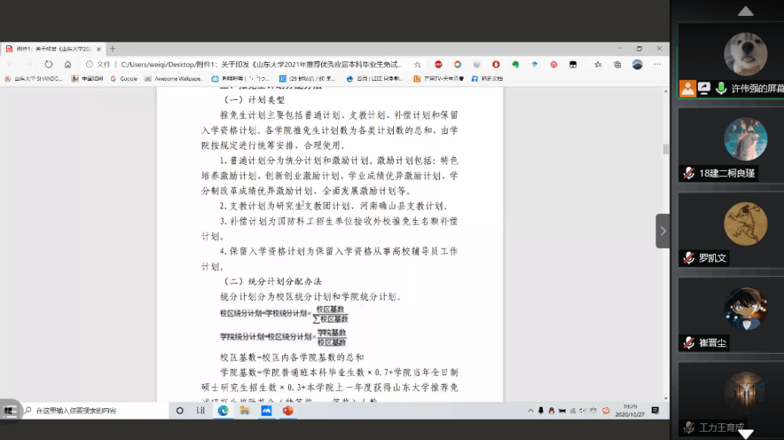Open PowerPoint from the taskbar

tap(287, 411)
